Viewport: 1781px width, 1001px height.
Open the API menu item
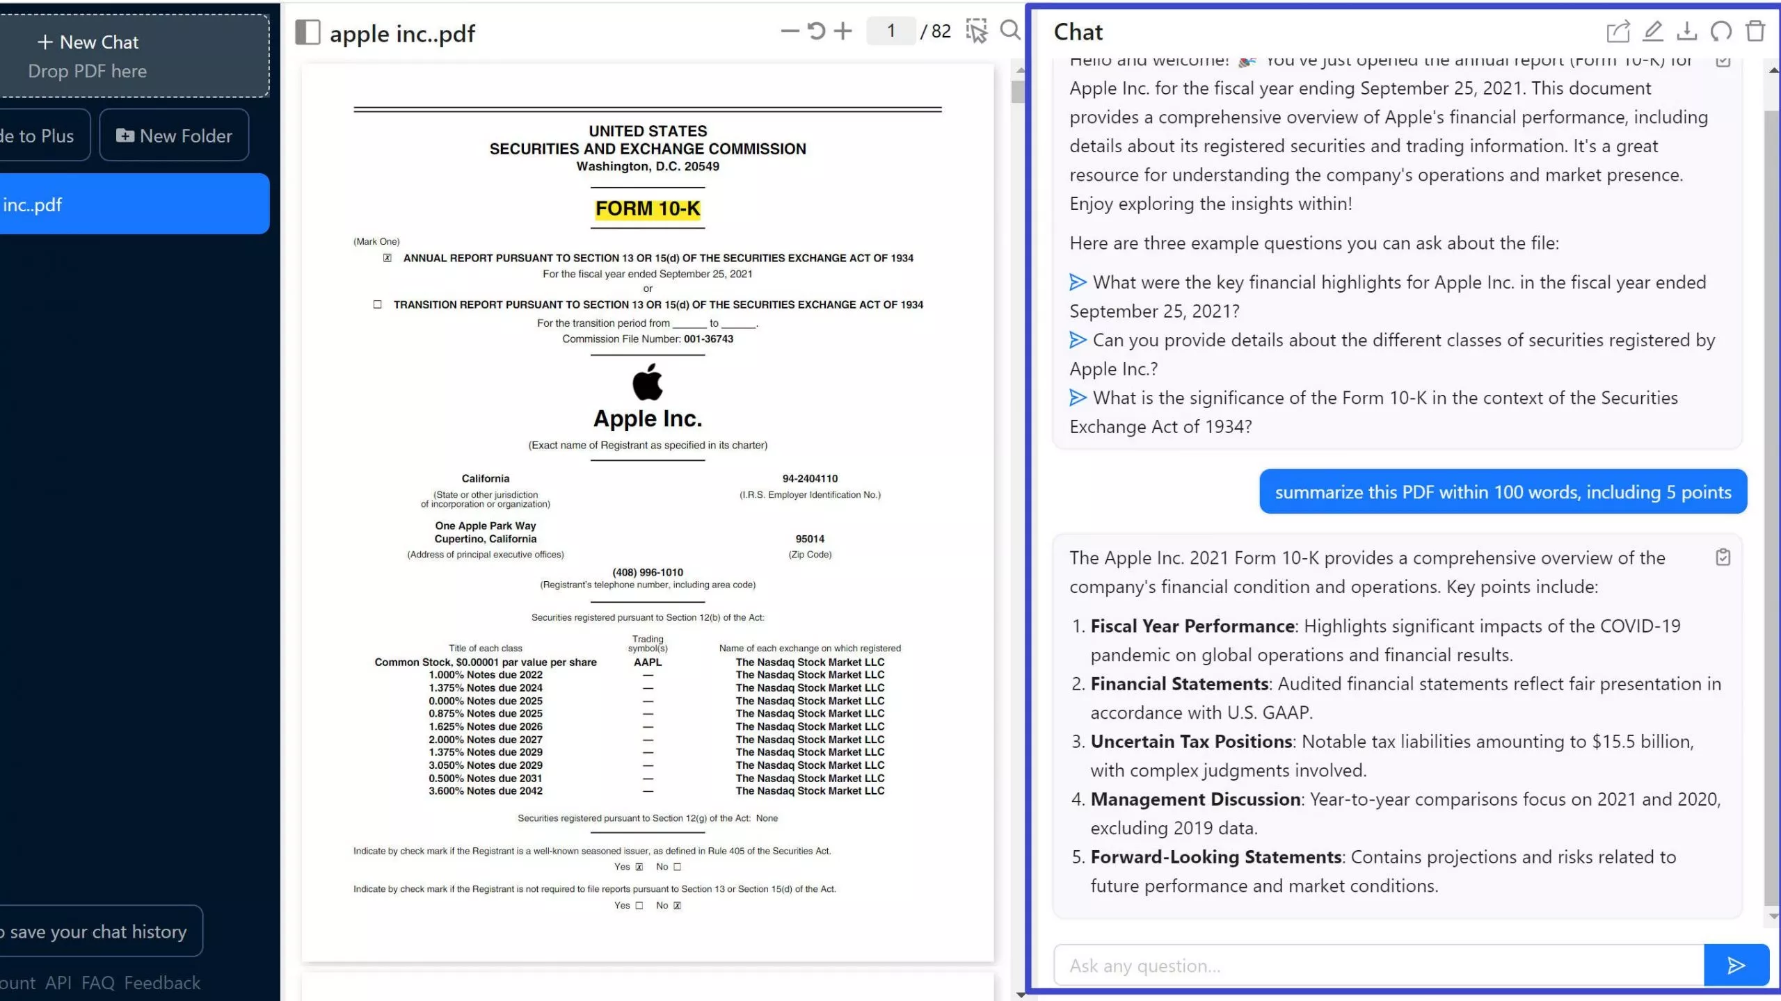point(58,983)
